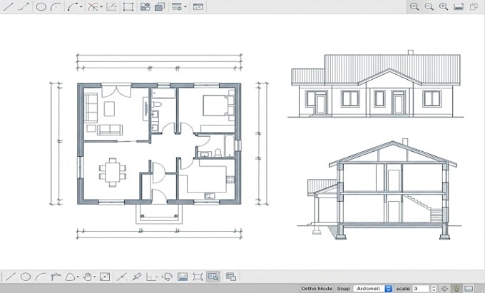
Task: Select the connected segment polyline tool in top toolbar
Action: [x=24, y=6]
